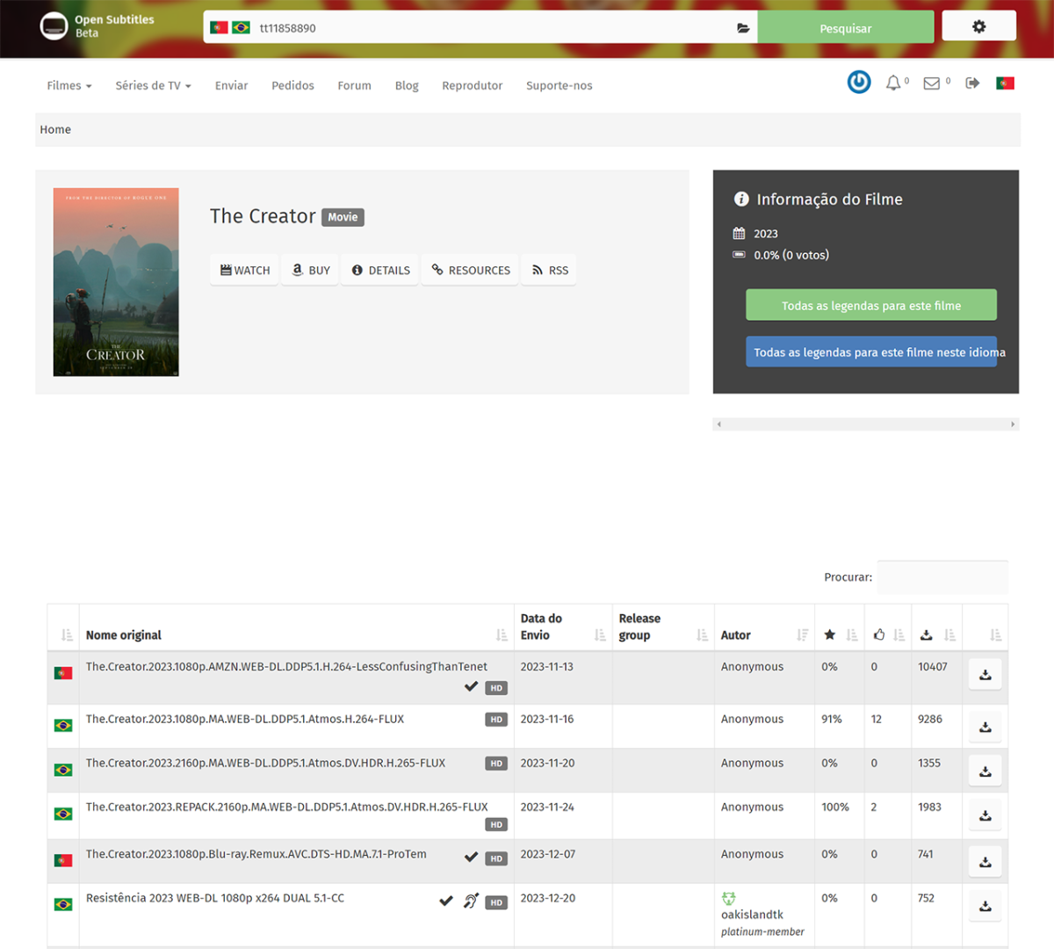Download the Blu-ray Remux ProTem subtitle
1054x949 pixels.
coord(985,862)
